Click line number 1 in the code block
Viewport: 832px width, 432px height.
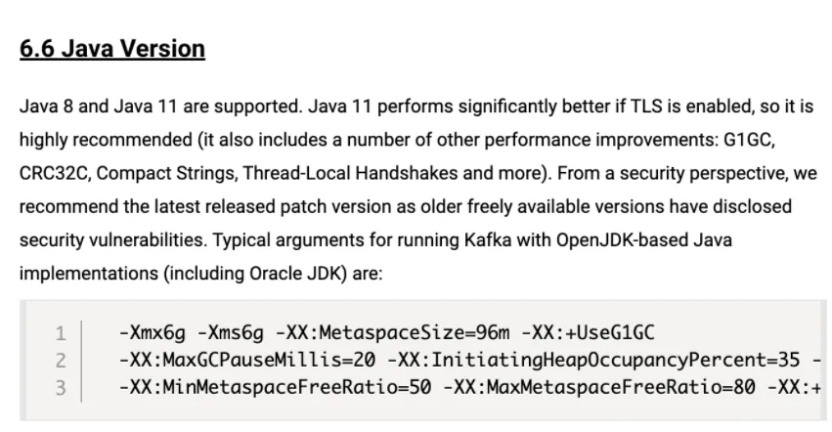(x=62, y=333)
